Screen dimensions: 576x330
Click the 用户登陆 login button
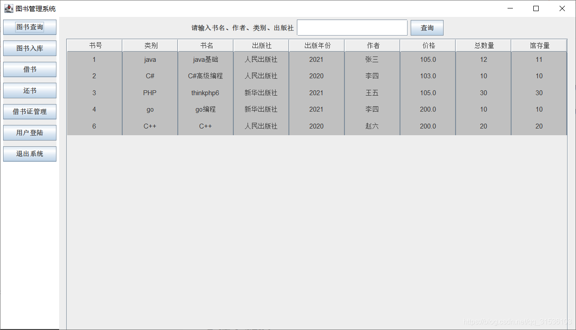29,133
